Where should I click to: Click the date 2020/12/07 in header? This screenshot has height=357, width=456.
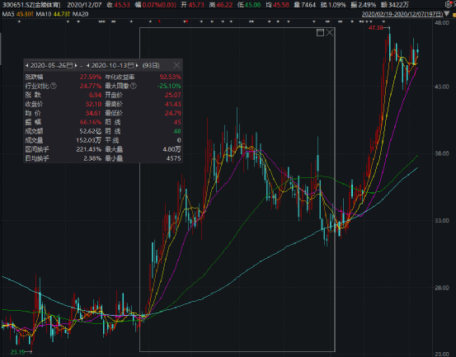point(84,5)
